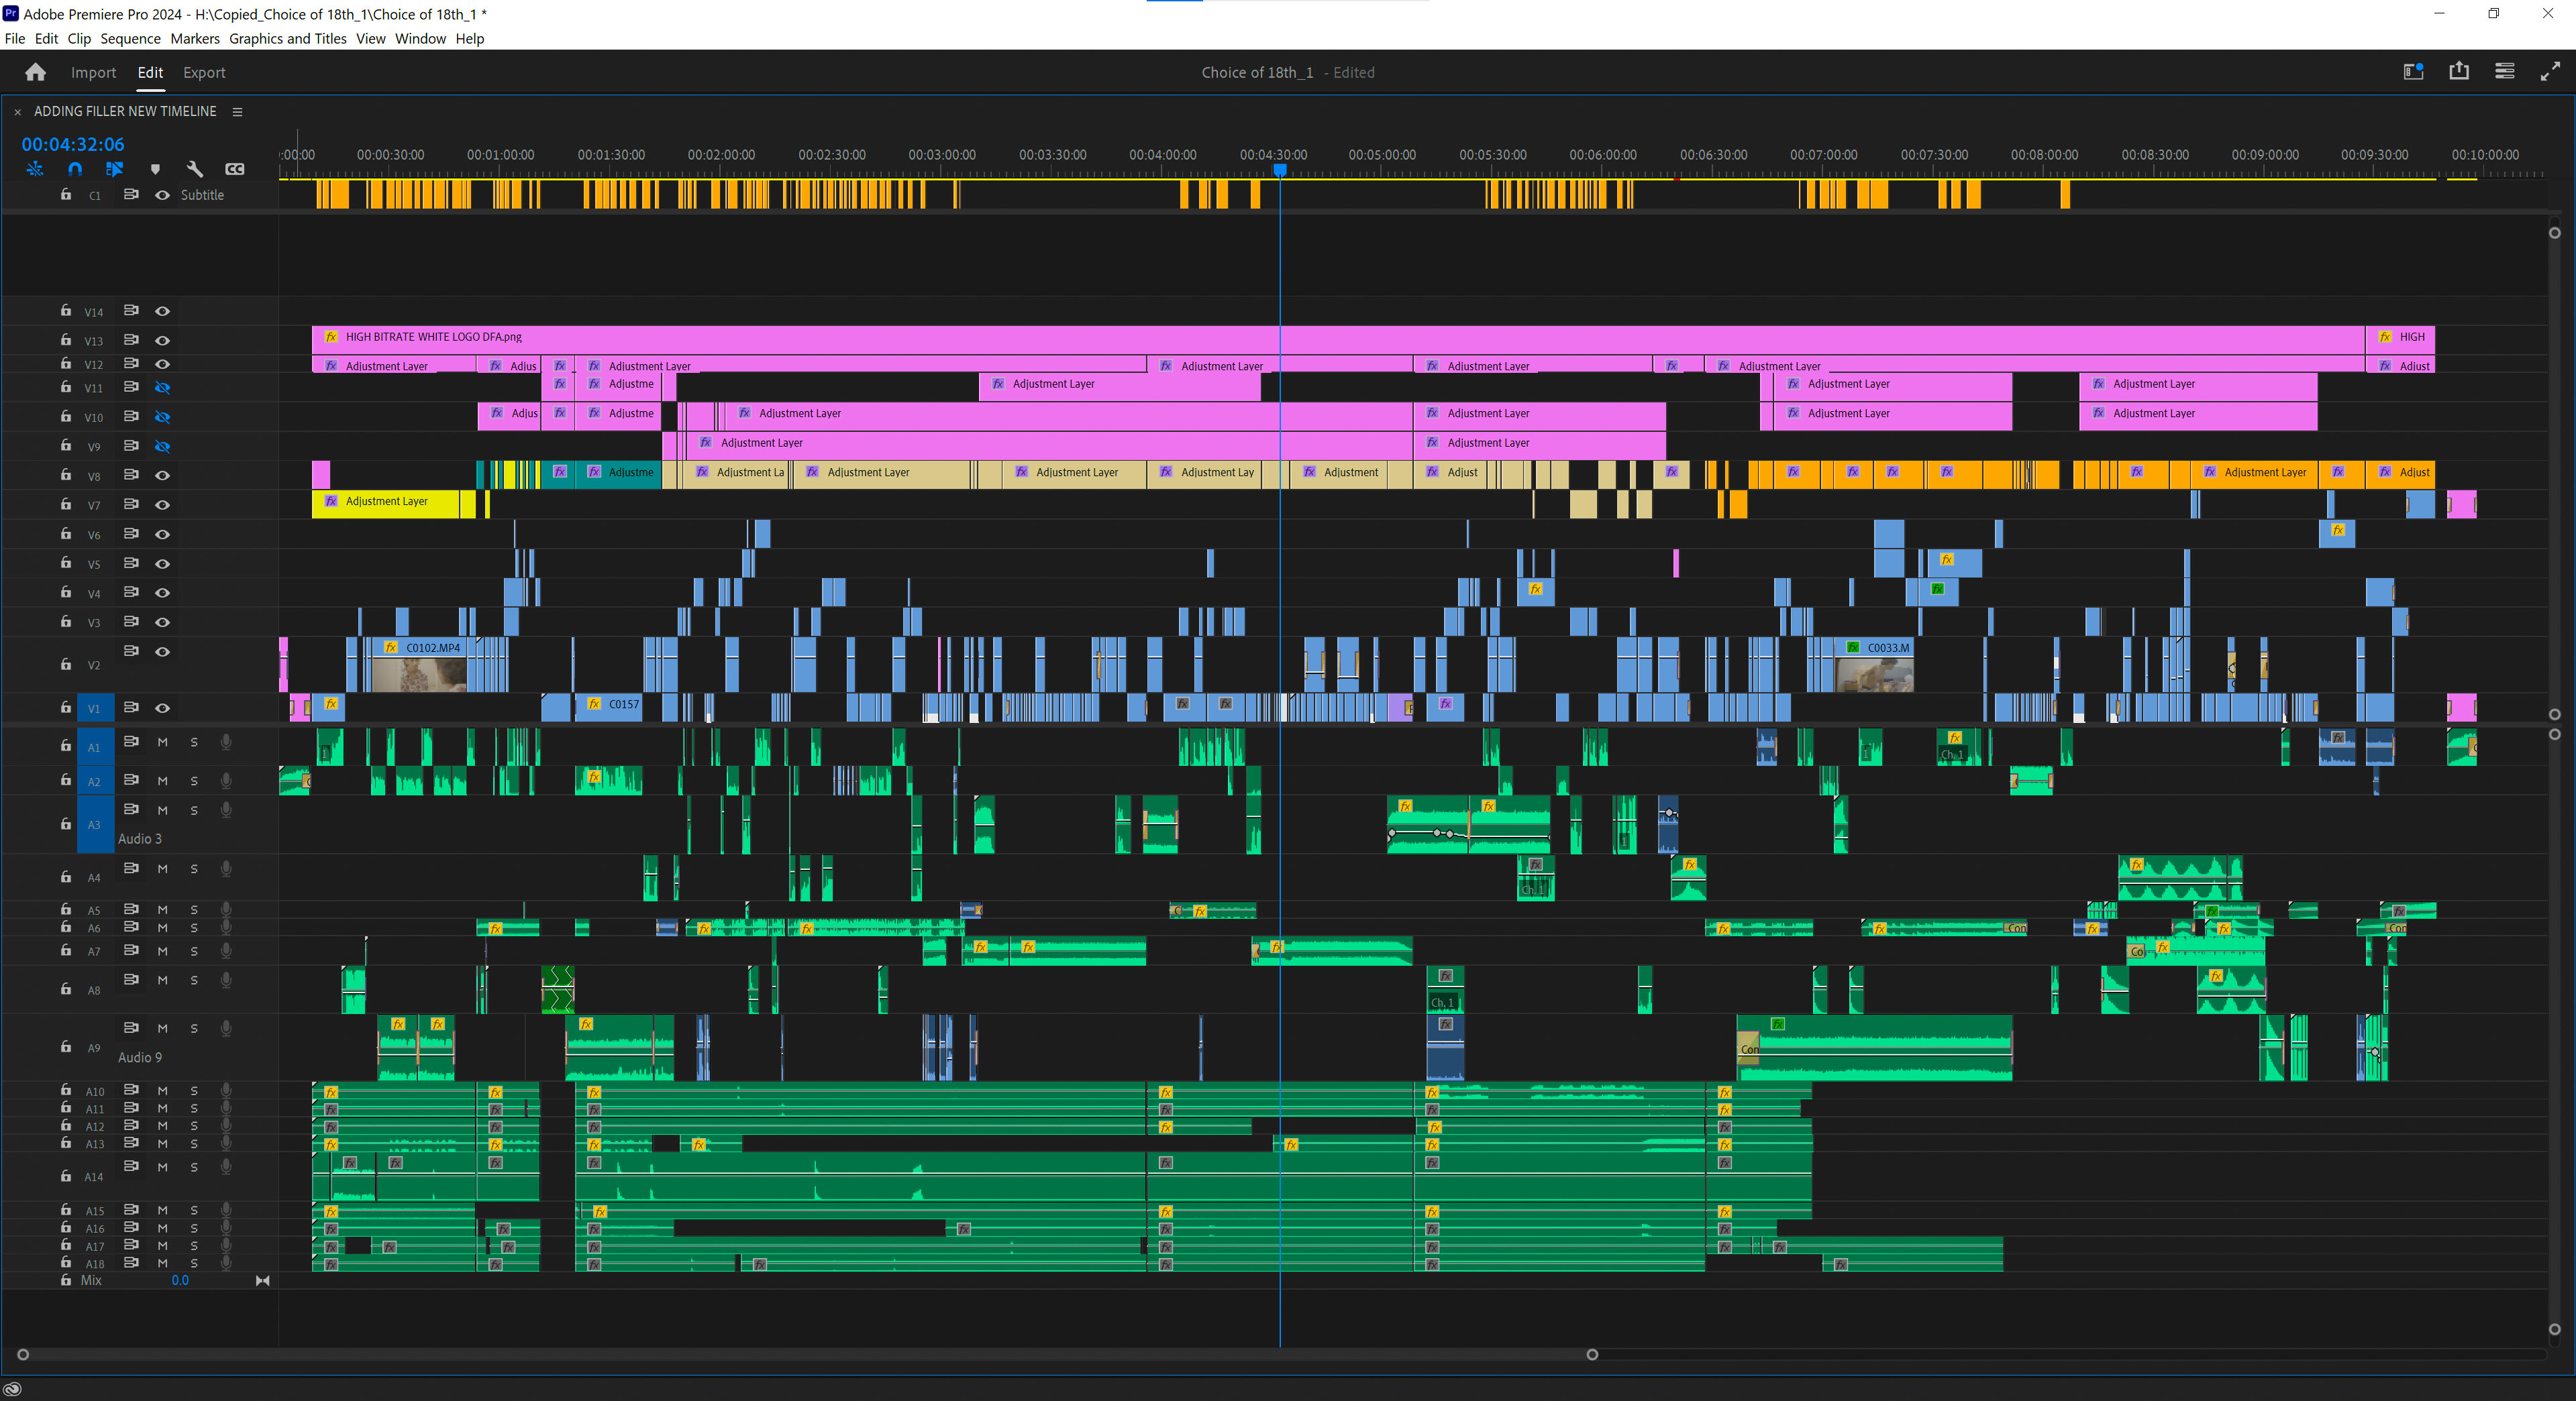Open Graphics and Titles menu
This screenshot has width=2576, height=1401.
(288, 38)
